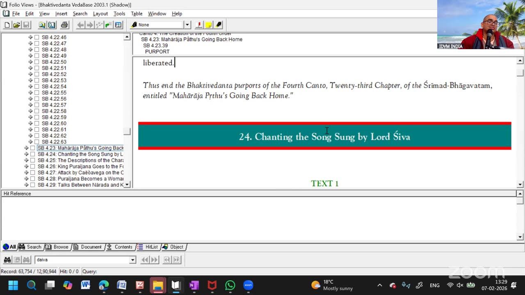Expand the SB 4.27 chapter node

point(26,172)
